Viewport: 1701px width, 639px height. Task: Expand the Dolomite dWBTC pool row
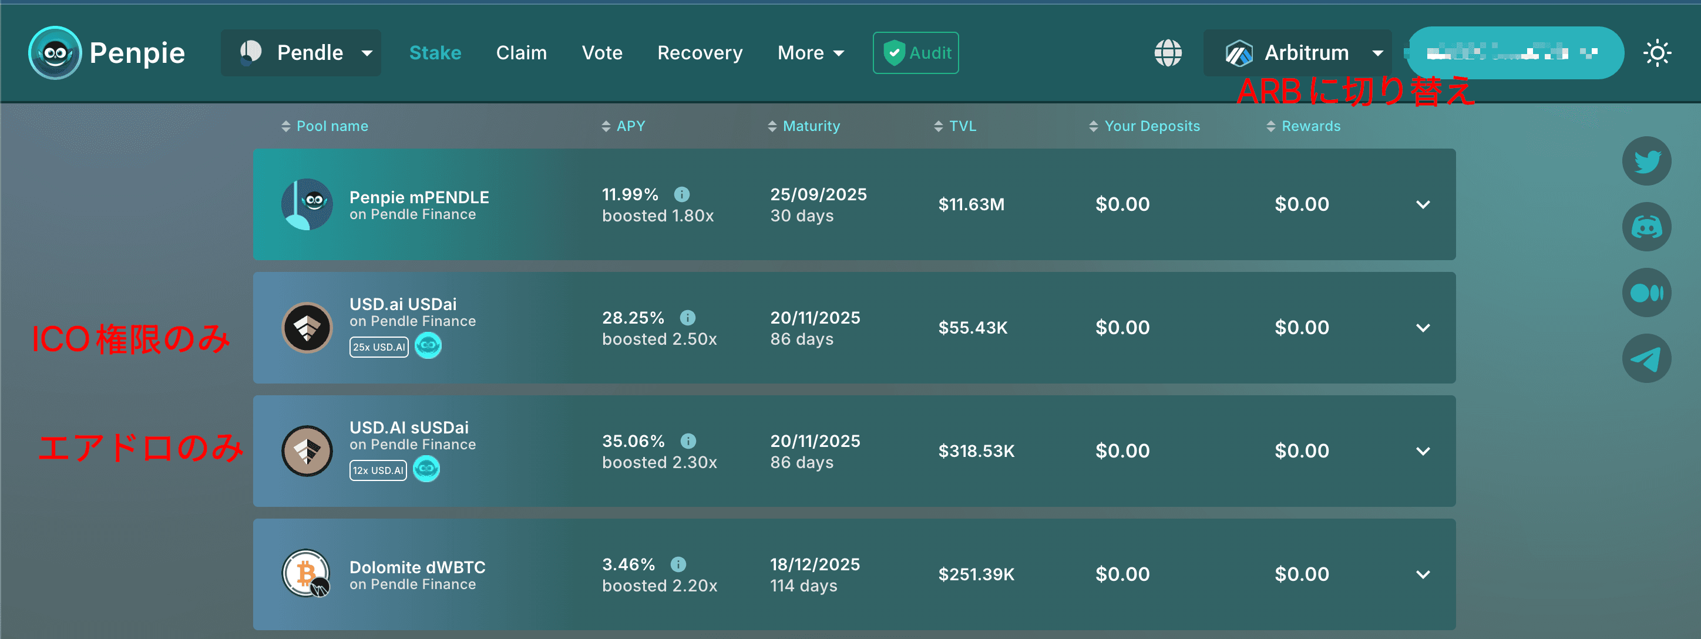coord(1423,575)
